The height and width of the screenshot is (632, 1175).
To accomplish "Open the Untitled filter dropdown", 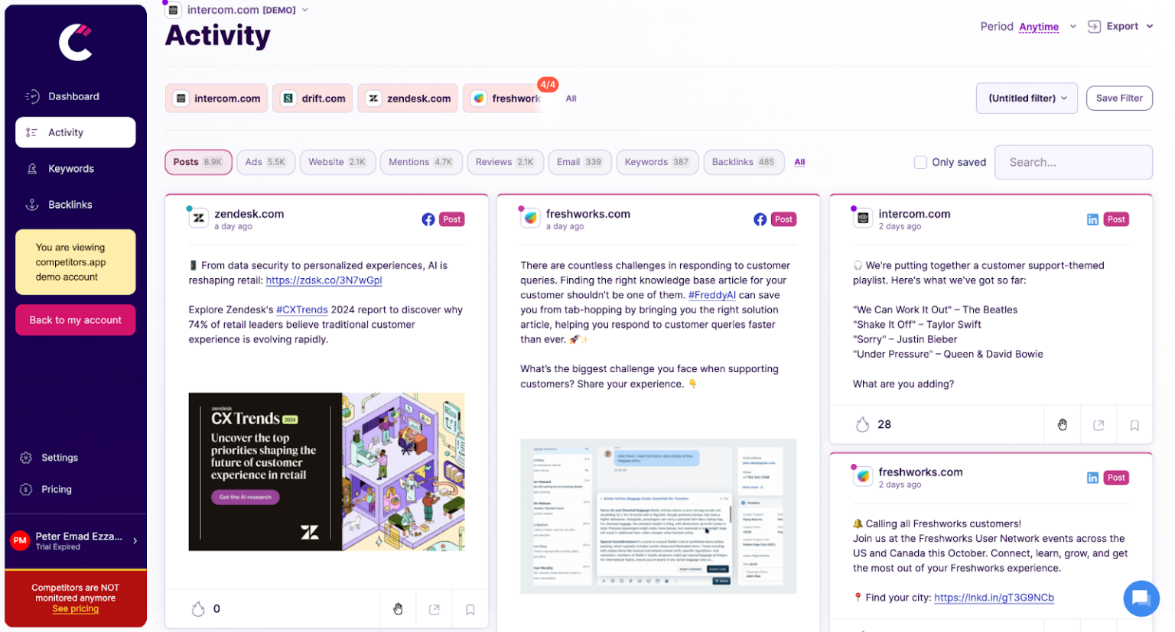I will [x=1026, y=99].
